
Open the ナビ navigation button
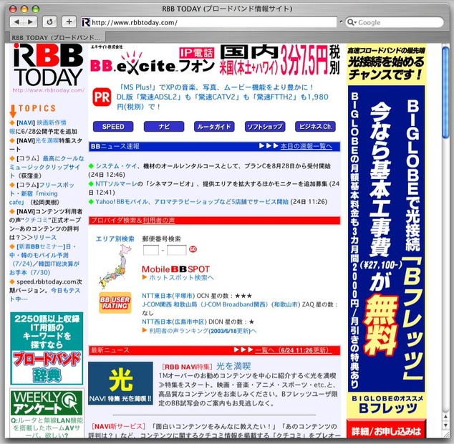click(x=164, y=127)
